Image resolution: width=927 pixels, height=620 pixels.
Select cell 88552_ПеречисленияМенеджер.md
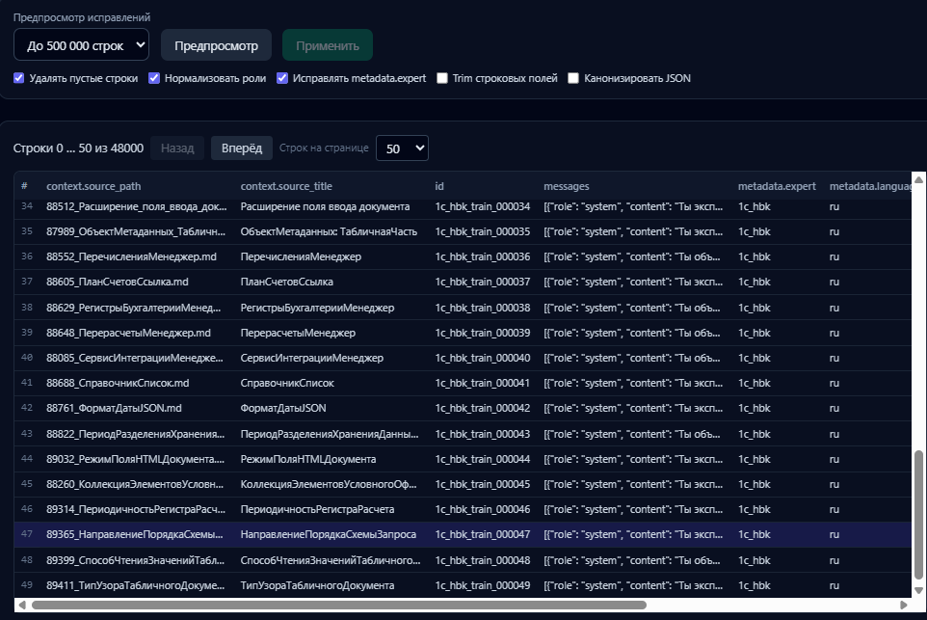[131, 256]
